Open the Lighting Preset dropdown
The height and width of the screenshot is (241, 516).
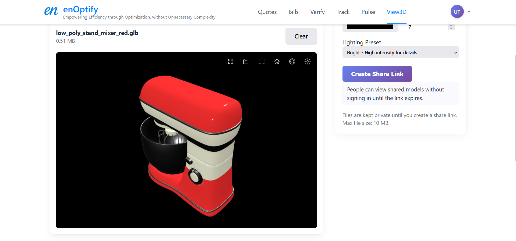tap(401, 52)
